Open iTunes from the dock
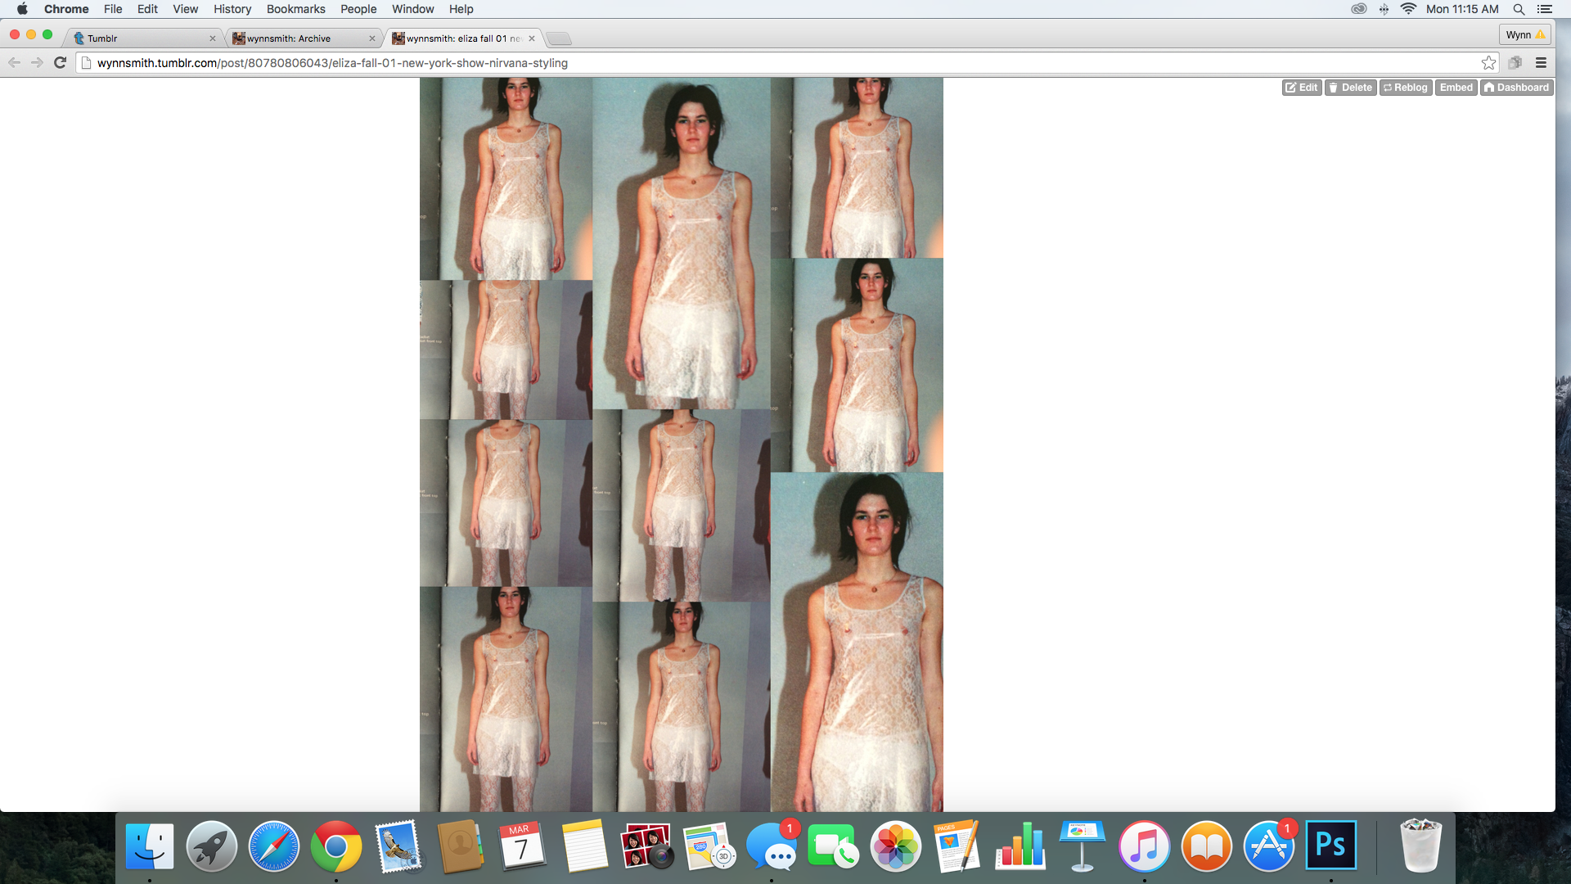The height and width of the screenshot is (884, 1571). (1144, 846)
